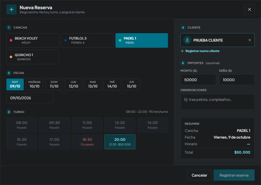
Task: Choose the PADEL 1 court
Action: pos(142,41)
